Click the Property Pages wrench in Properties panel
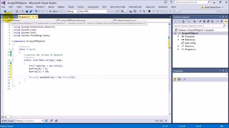Screen dimensions: 229x128 185,79
